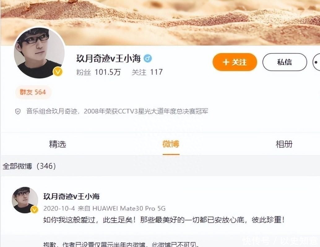Switch to the 精选 tab
Screen dimensions: 320x247
pyautogui.click(x=58, y=144)
